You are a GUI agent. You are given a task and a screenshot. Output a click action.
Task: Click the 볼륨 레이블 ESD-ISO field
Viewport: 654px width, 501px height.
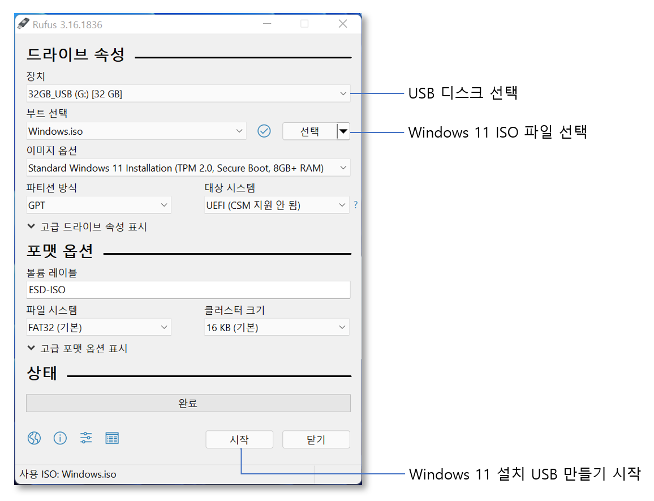click(188, 289)
